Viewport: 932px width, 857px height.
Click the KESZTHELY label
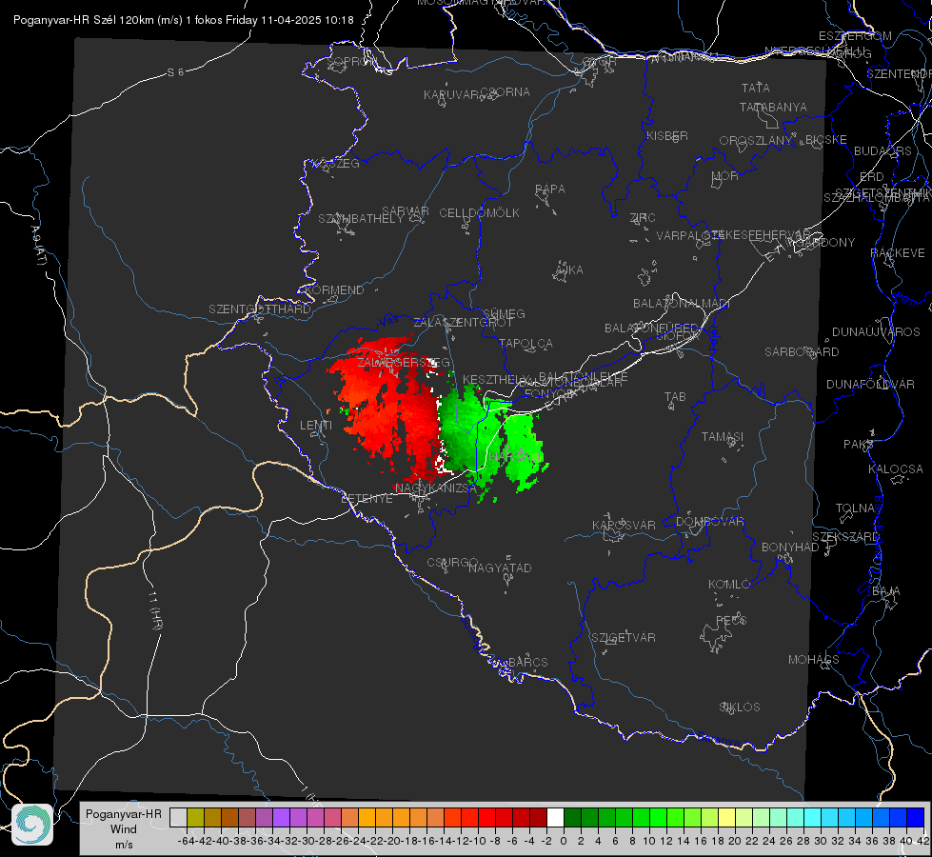495,379
